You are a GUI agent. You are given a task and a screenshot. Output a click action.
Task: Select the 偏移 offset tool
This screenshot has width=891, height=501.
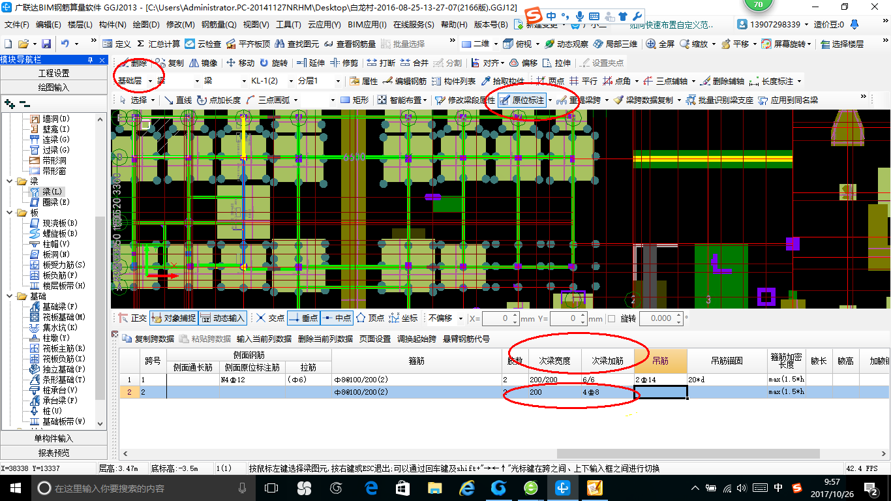(523, 63)
